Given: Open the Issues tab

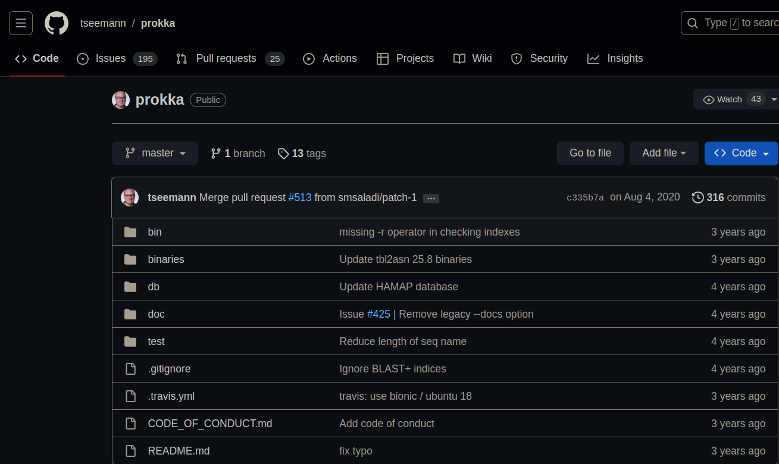Looking at the screenshot, I should [x=117, y=58].
